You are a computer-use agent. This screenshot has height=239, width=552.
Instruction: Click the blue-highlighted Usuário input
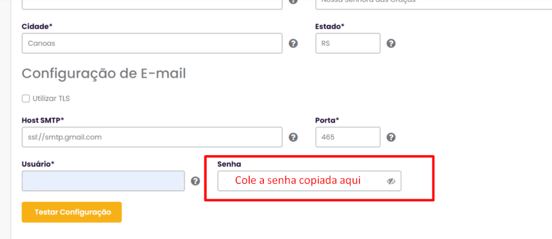tap(103, 181)
